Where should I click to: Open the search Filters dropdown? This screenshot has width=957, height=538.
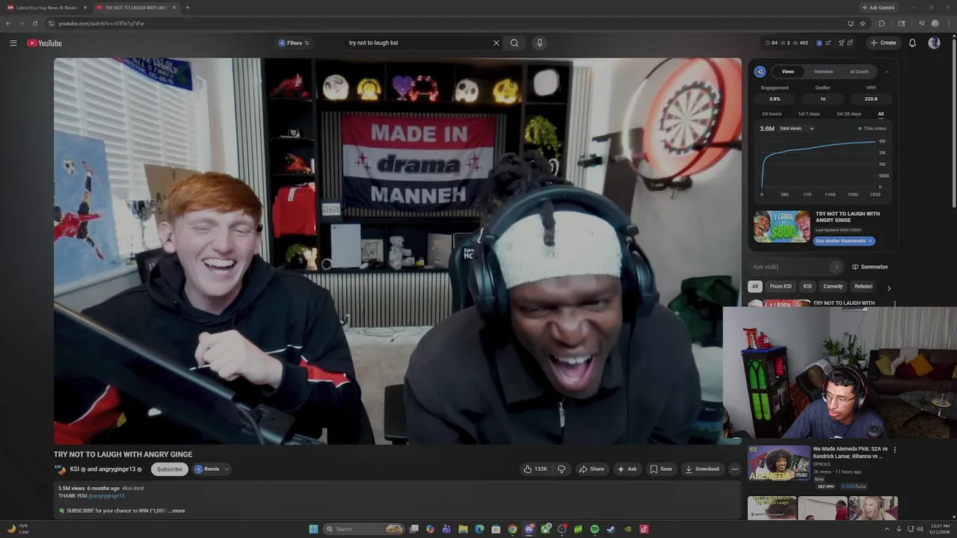[294, 43]
